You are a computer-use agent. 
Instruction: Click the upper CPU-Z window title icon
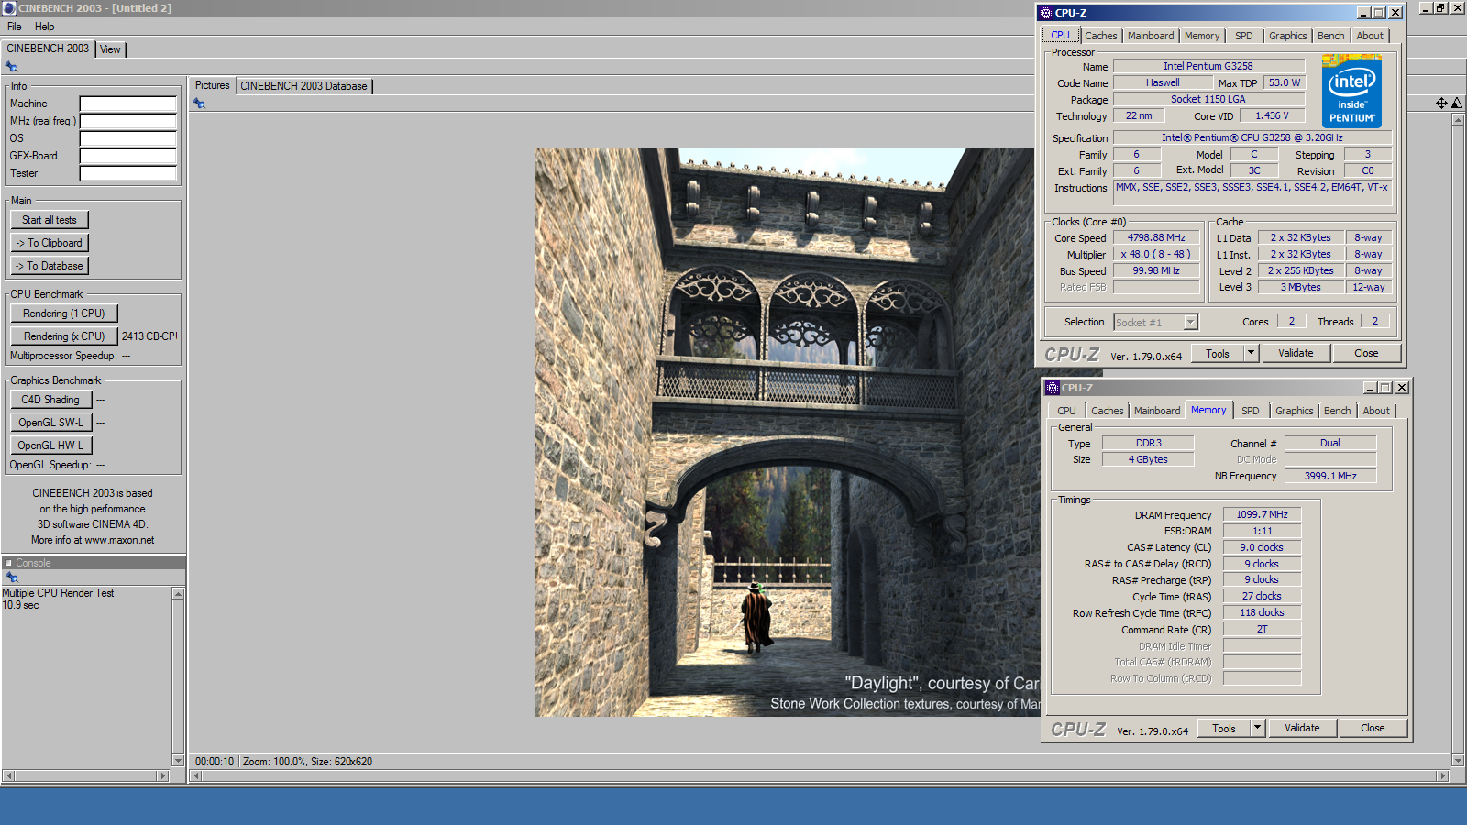tap(1046, 13)
